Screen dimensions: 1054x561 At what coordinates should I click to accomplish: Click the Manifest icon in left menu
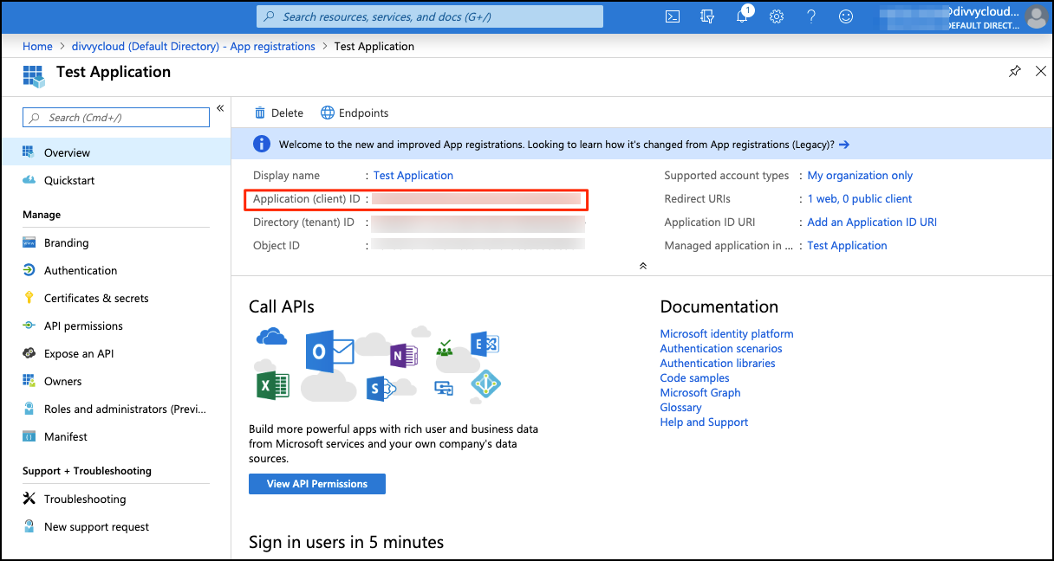tap(29, 436)
